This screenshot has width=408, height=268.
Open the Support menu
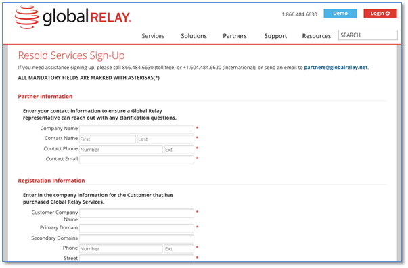[275, 36]
